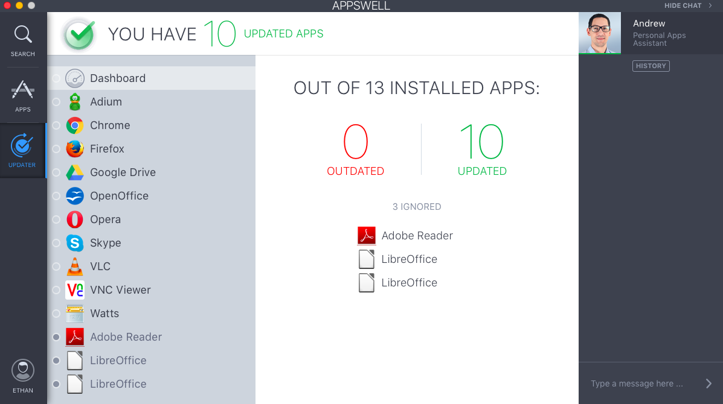This screenshot has height=404, width=723.
Task: Click the Firefox icon in the app list
Action: tap(75, 148)
